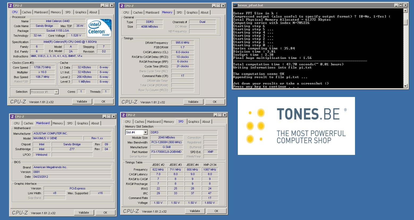Click the Multiplier x 16.0 value
The width and height of the screenshot is (414, 220).
click(43, 72)
